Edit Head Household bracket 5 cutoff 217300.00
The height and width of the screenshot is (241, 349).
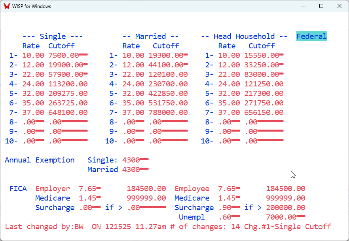(264, 94)
